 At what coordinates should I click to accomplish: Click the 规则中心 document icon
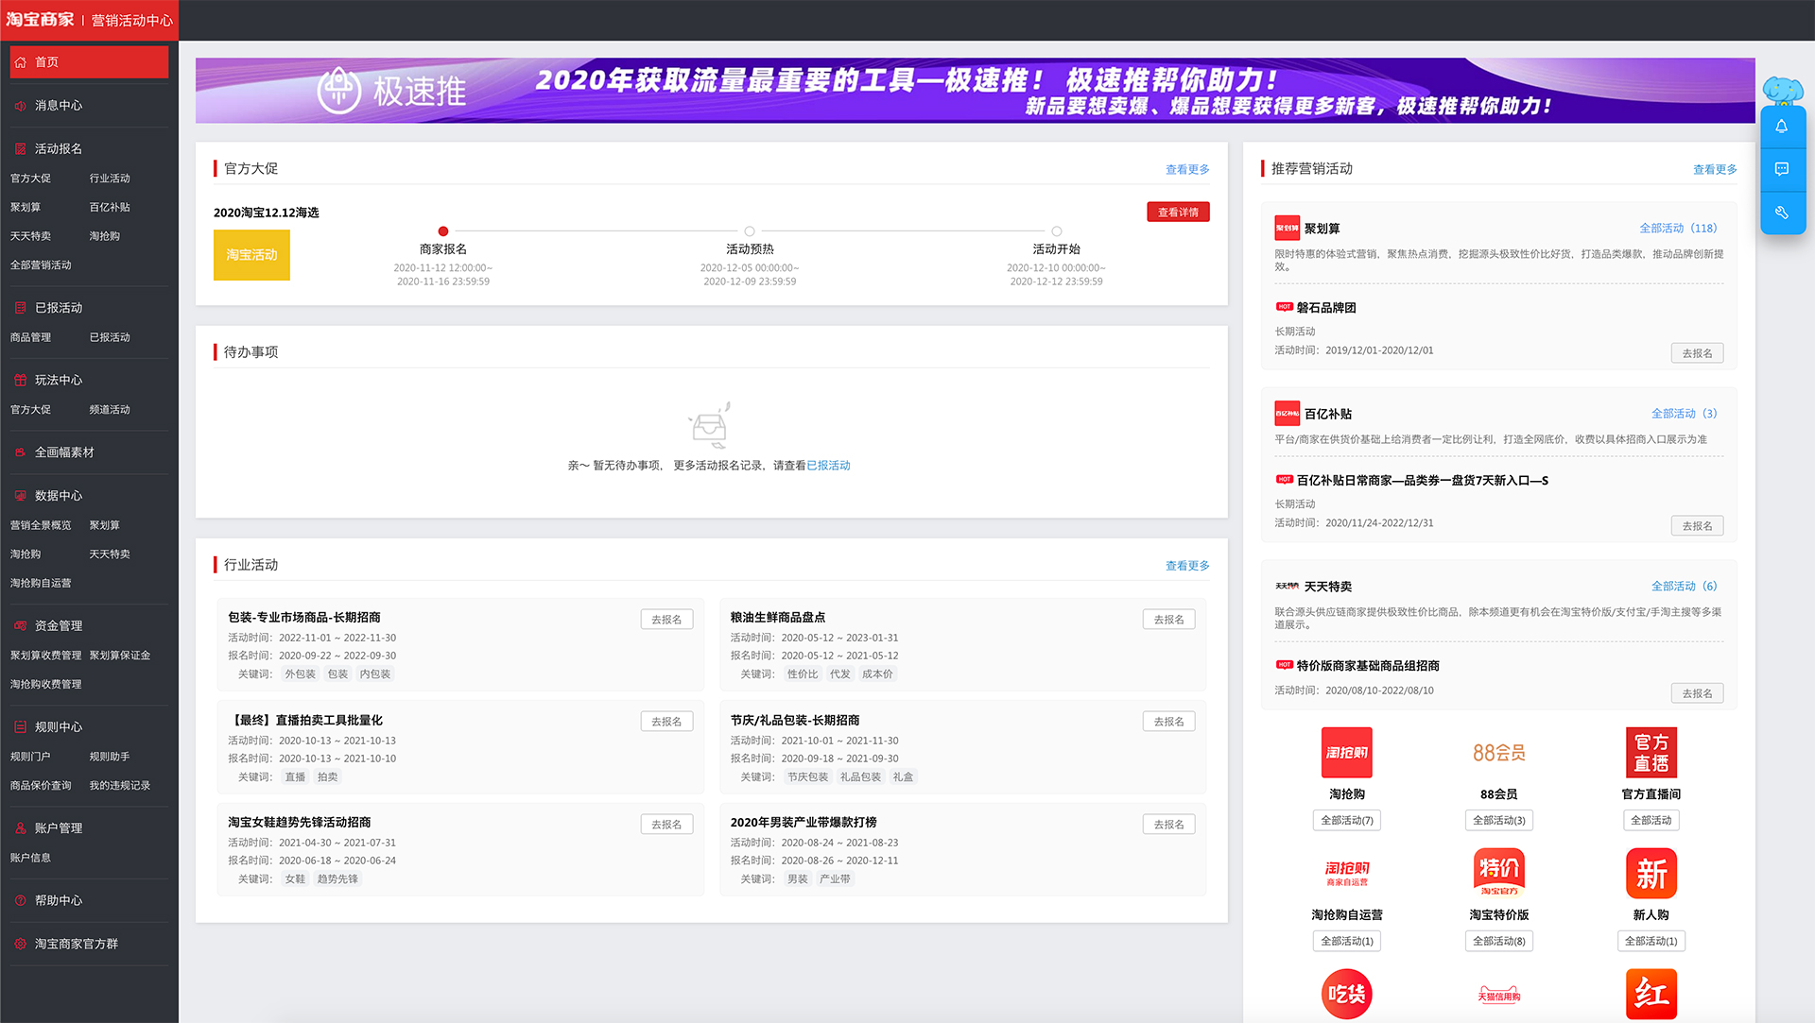[20, 727]
